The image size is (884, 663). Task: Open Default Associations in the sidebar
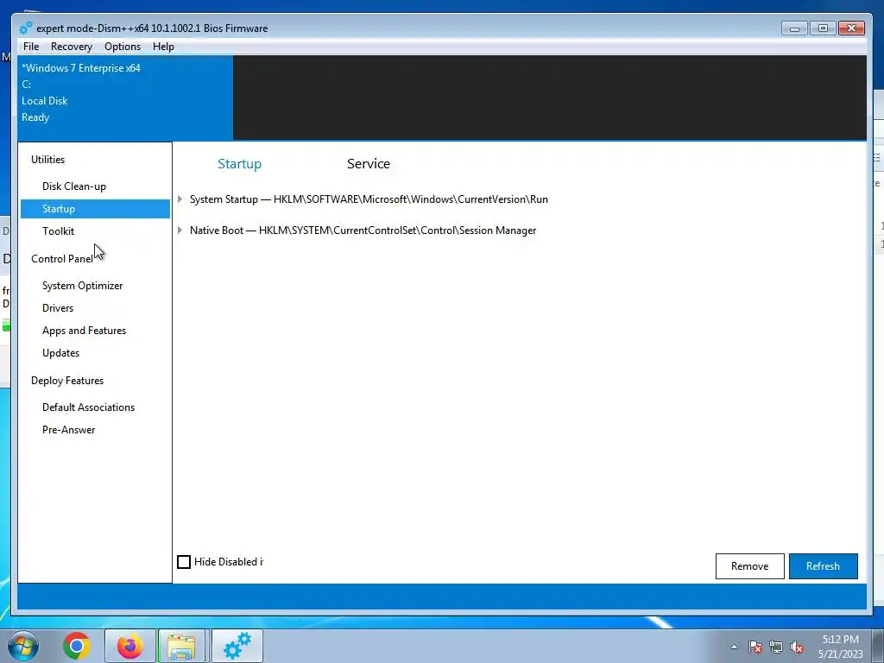pos(89,407)
